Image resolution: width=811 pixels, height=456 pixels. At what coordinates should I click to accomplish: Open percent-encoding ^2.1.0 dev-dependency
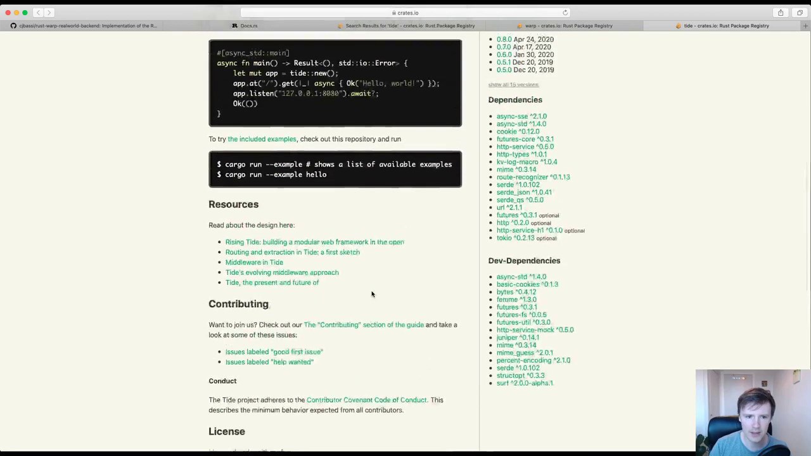533,360
